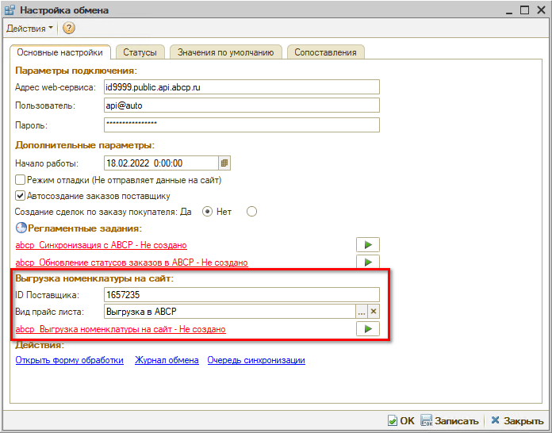Screen dimensions: 552x433
Task: Click the Регламентные задания clock icon
Action: [21, 228]
